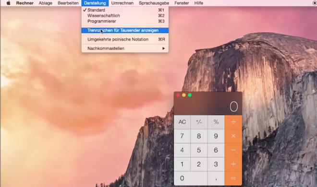Click the equals key

(233, 178)
